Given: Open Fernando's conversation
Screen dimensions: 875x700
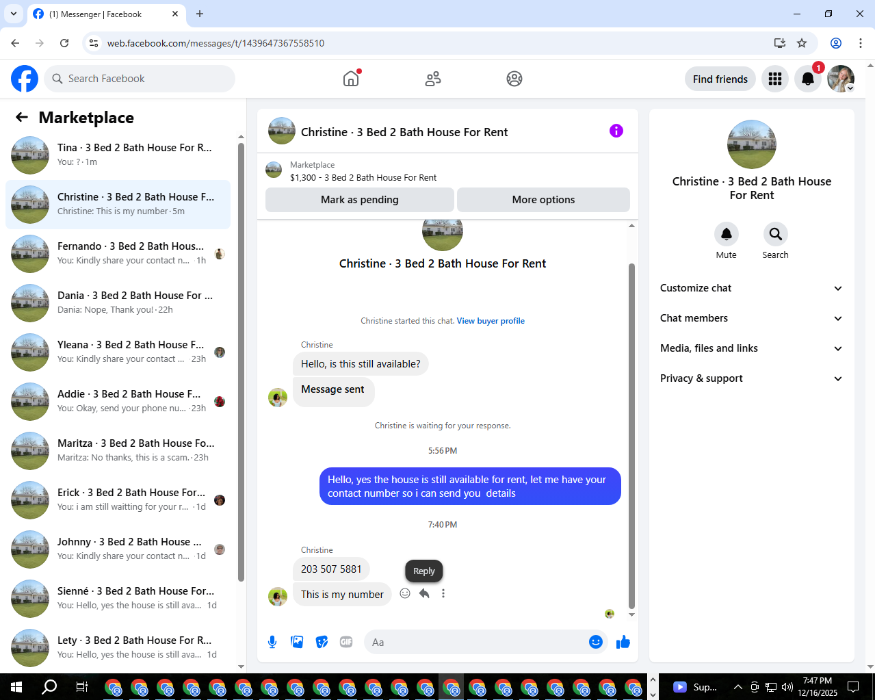Looking at the screenshot, I should (x=118, y=254).
